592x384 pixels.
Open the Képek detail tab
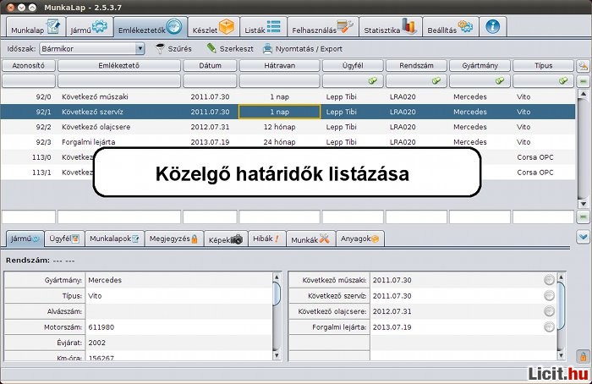coord(226,239)
